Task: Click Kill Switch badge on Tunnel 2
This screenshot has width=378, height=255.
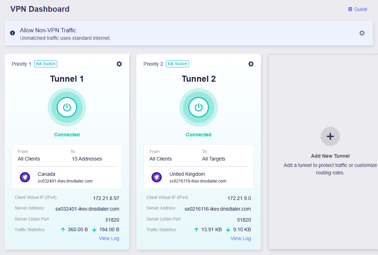Action: click(177, 64)
